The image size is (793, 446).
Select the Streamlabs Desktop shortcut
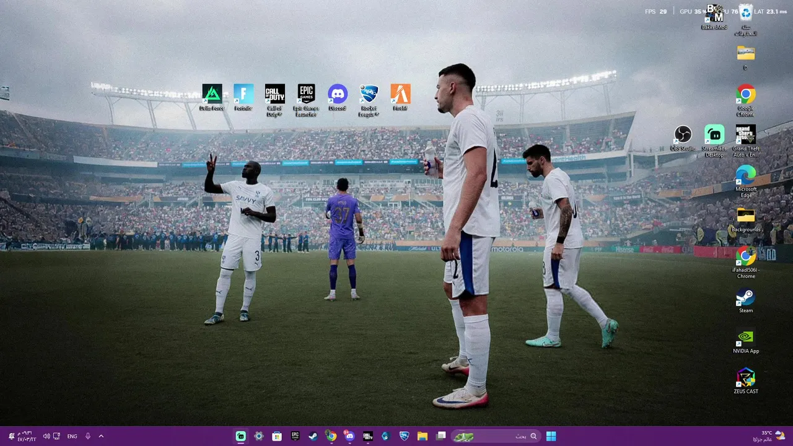[714, 141]
